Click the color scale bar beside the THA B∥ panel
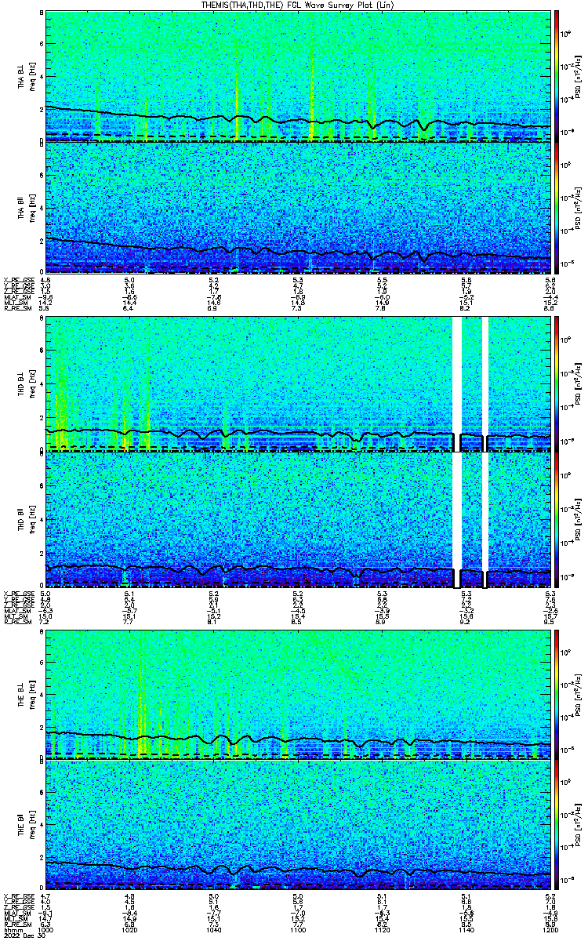This screenshot has height=941, width=588. [x=556, y=207]
